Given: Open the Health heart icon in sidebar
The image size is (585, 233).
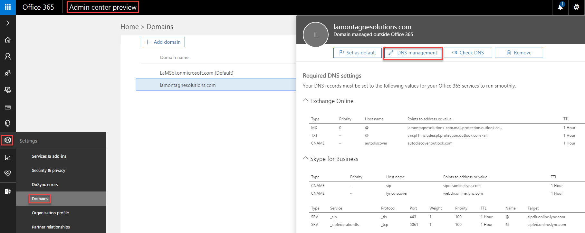Looking at the screenshot, I should [8, 173].
